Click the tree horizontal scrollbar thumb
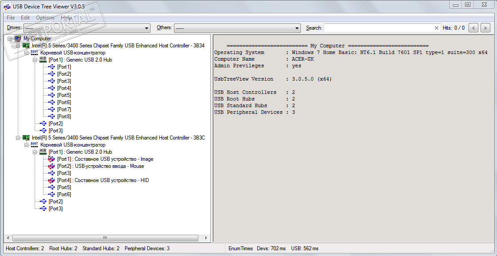Viewport: 497px width, 256px height. pos(105,238)
